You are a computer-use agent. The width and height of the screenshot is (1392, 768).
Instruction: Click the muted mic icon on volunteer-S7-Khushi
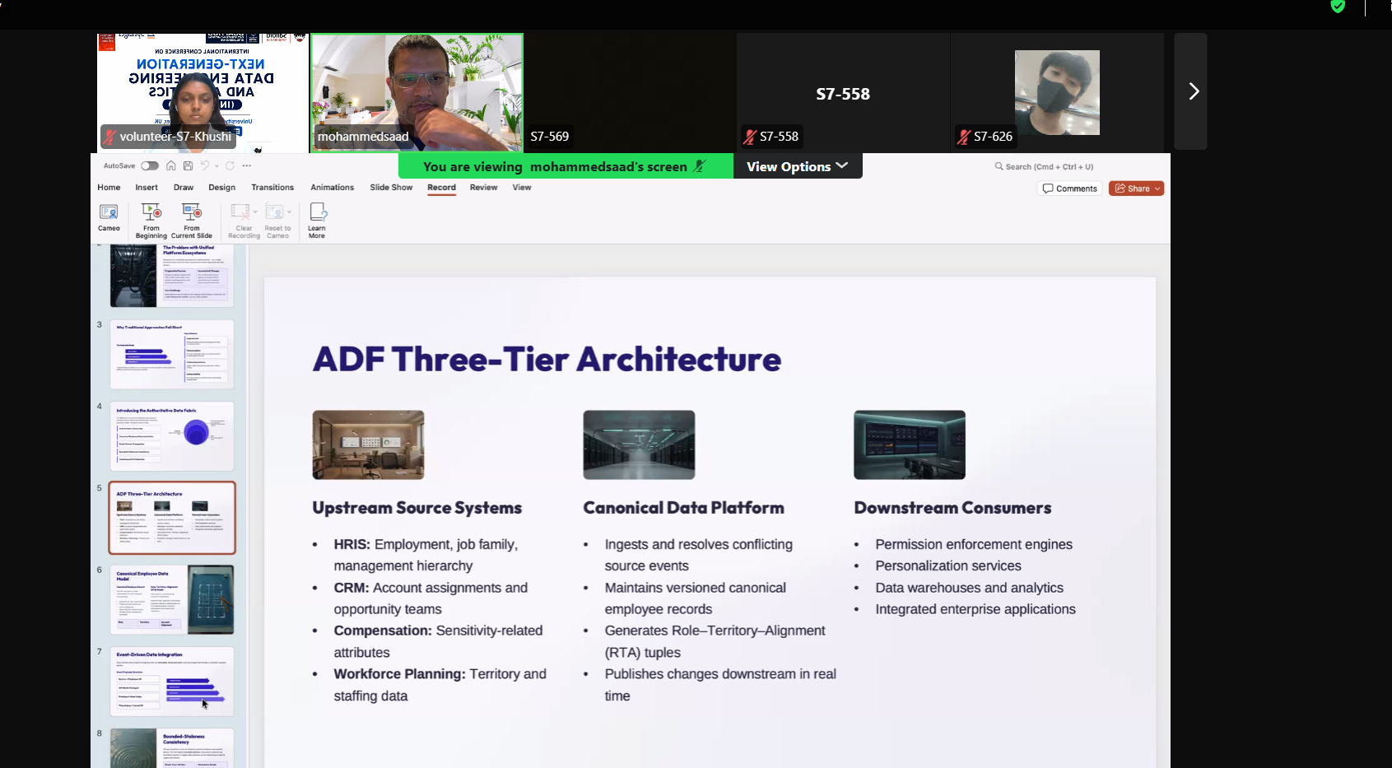pos(109,137)
